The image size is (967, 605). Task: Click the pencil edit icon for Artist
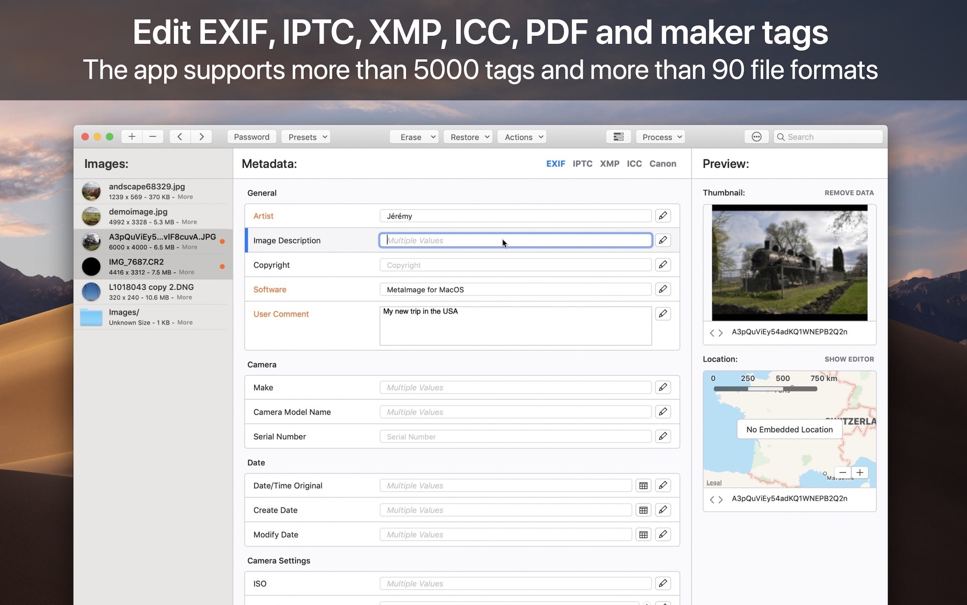663,216
